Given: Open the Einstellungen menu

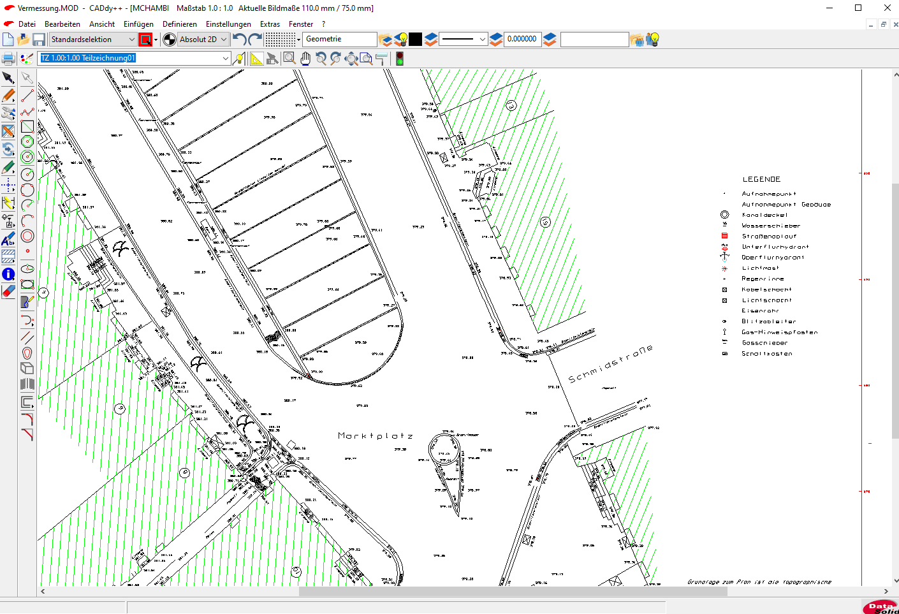Looking at the screenshot, I should pos(228,24).
